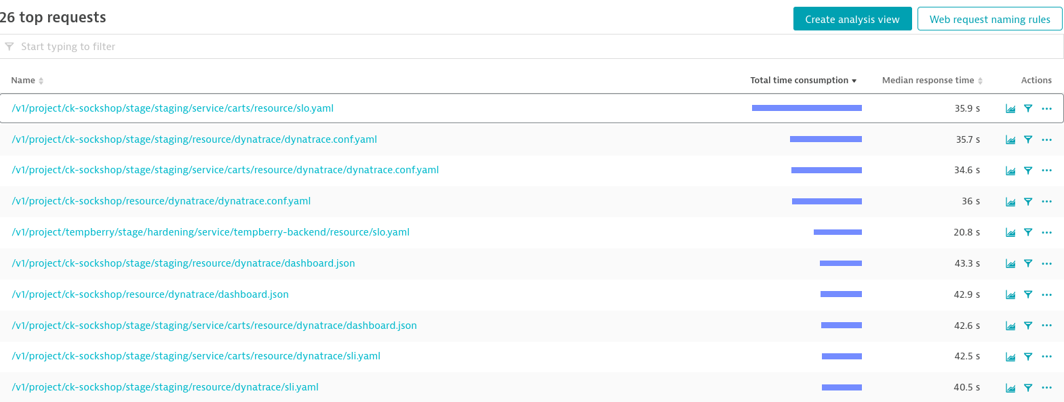Click time consumption bar for tempberry slo.yaml
1064x402 pixels.
(x=838, y=232)
